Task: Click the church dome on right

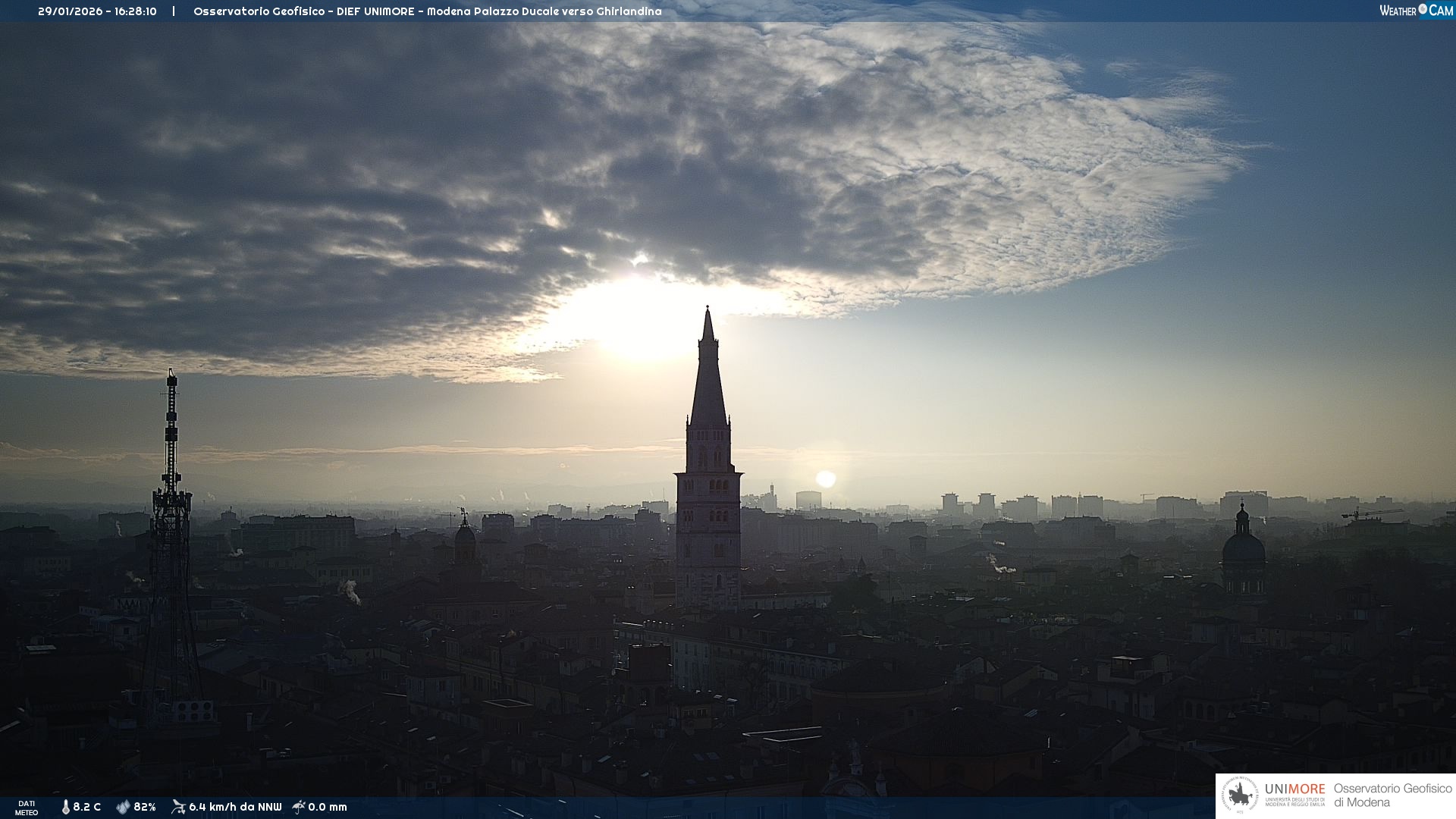Action: [1244, 548]
